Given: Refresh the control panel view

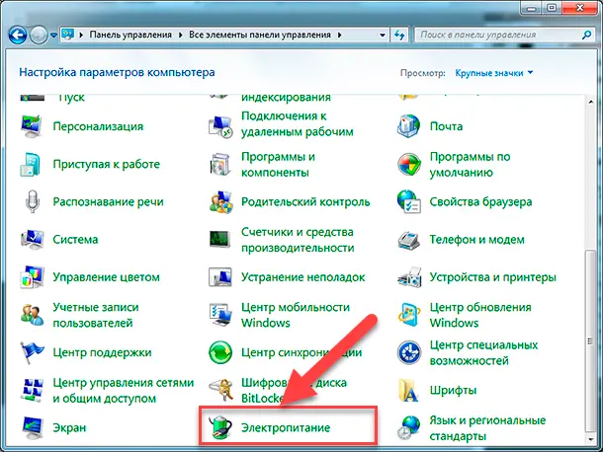Looking at the screenshot, I should pos(399,35).
